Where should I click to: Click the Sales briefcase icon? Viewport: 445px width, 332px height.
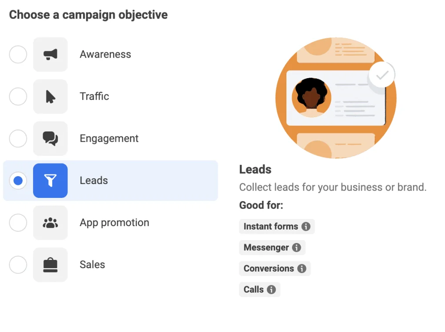(x=50, y=265)
